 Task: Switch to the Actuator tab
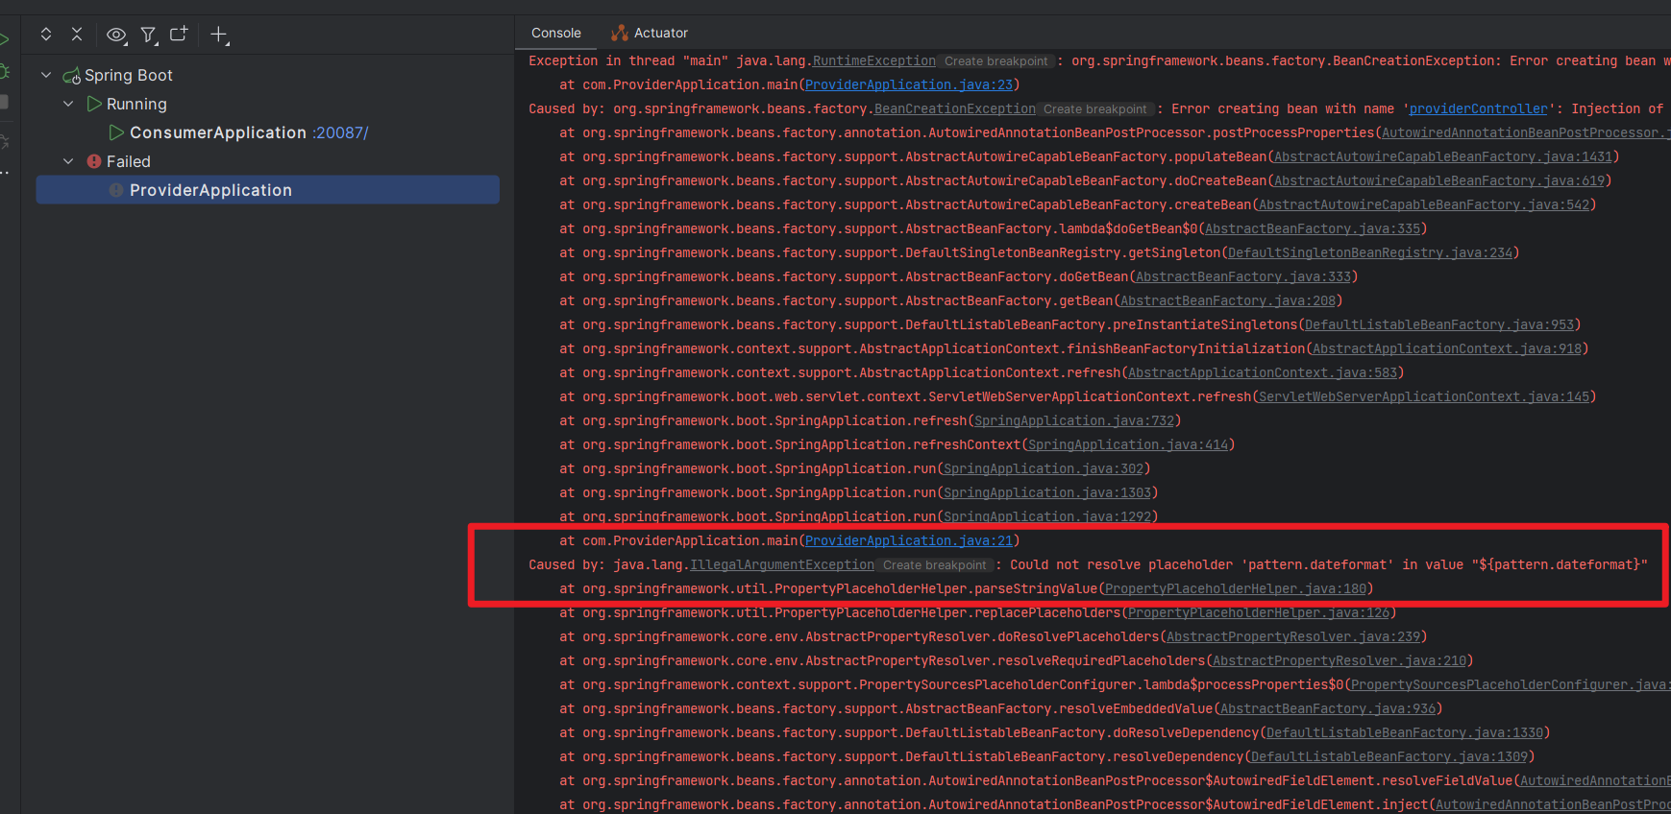point(650,33)
